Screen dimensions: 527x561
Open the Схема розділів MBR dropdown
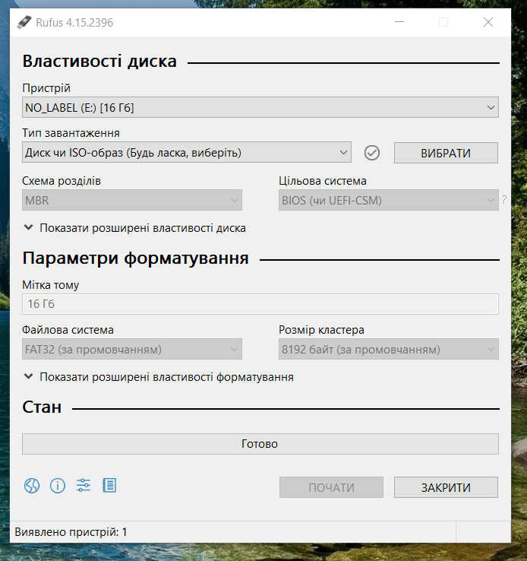click(132, 200)
